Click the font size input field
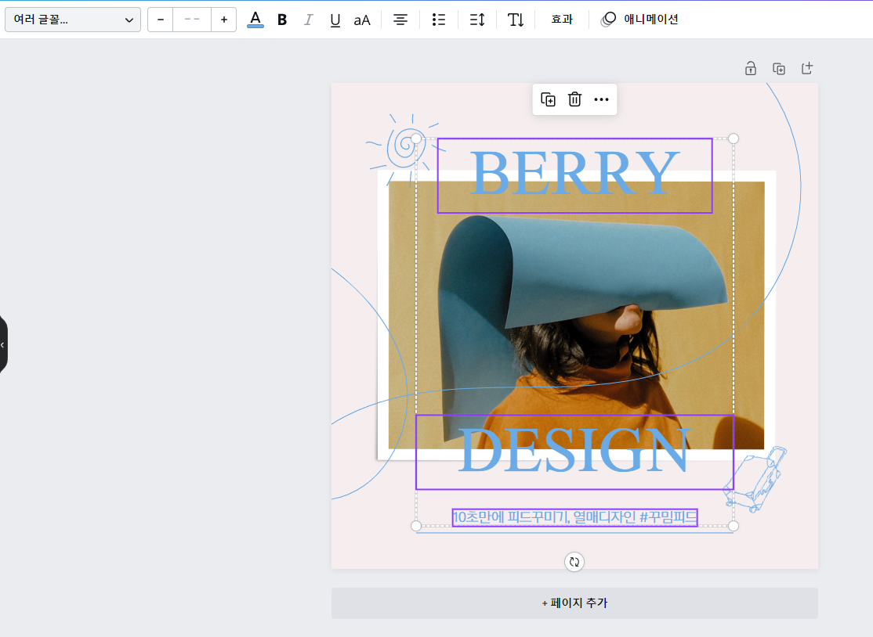The height and width of the screenshot is (637, 873). [192, 20]
